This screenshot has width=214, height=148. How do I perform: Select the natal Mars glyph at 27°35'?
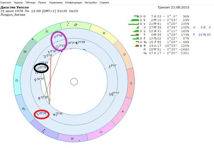point(38,69)
